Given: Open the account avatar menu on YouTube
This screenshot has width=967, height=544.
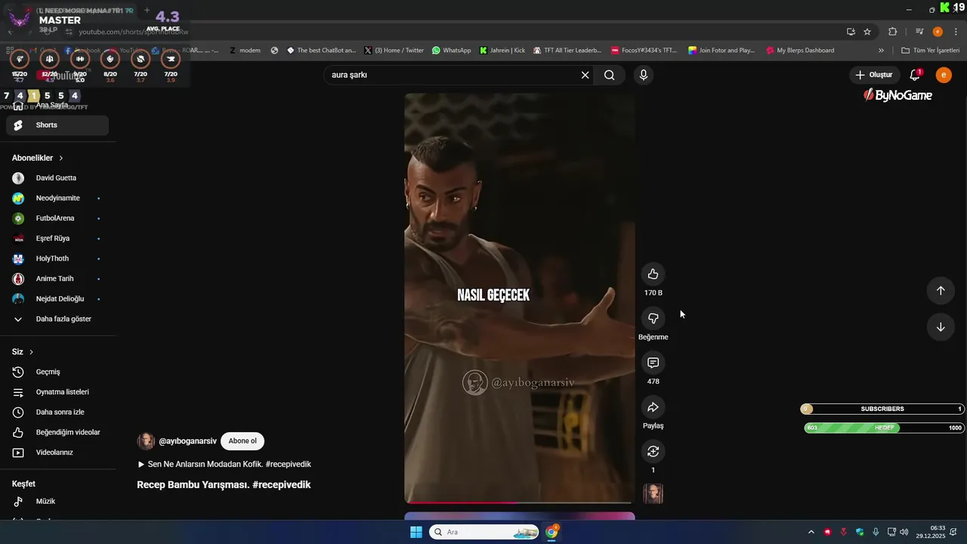Looking at the screenshot, I should (944, 75).
